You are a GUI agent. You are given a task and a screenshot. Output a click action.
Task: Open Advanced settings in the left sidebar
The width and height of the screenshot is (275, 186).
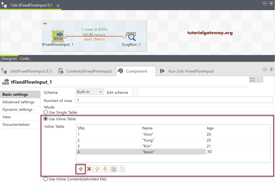(x=18, y=102)
